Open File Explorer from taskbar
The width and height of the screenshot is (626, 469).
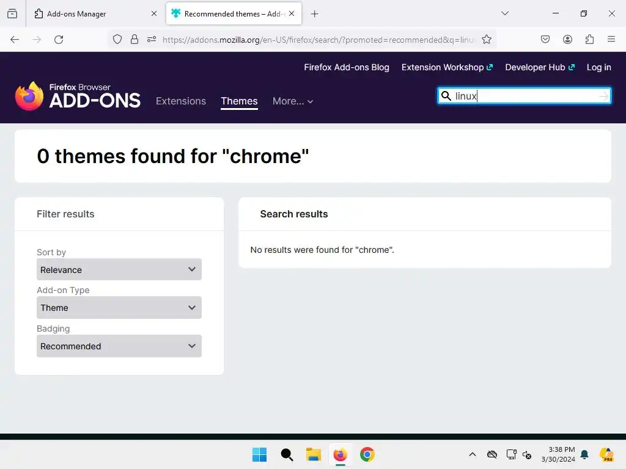pos(314,454)
